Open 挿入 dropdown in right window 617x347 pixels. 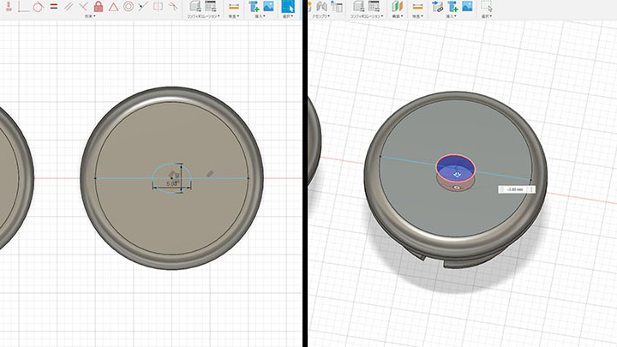451,16
